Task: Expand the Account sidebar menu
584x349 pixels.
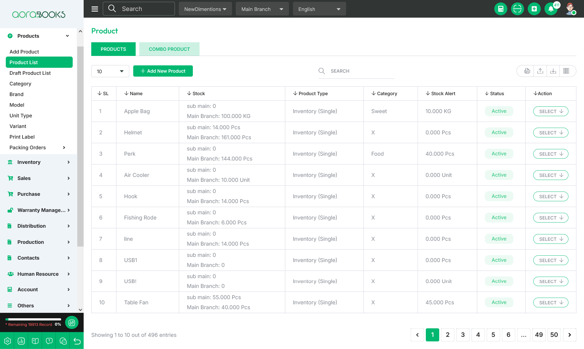Action: pyautogui.click(x=39, y=289)
